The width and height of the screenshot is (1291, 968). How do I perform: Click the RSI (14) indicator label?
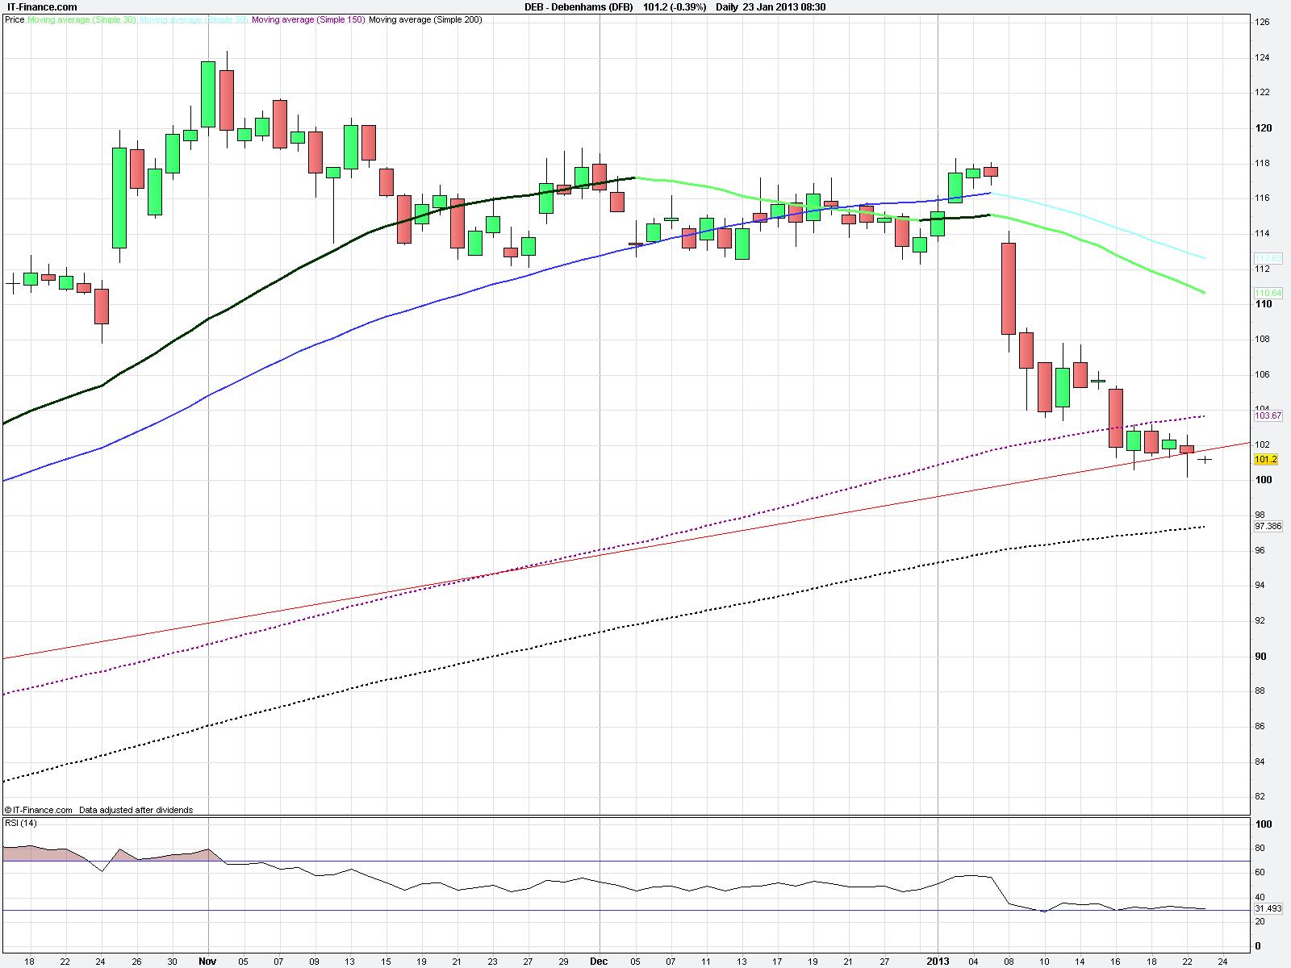tap(21, 823)
